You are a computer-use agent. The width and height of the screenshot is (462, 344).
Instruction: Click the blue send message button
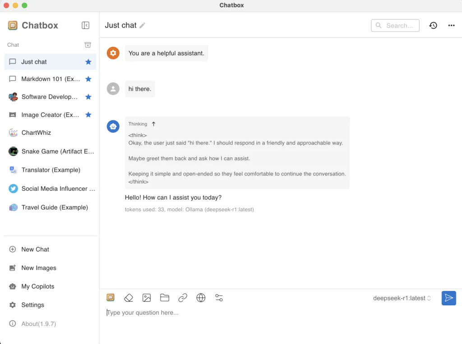[x=448, y=298]
